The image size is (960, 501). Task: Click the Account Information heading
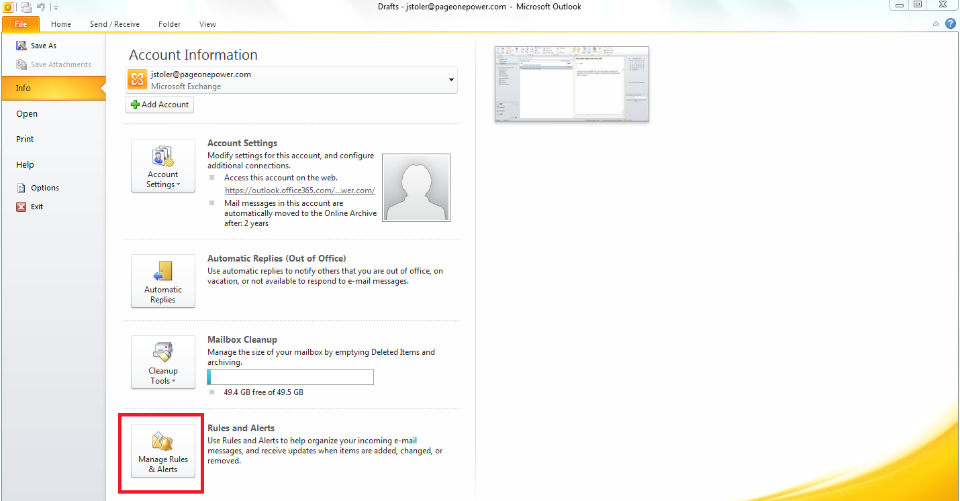tap(193, 55)
